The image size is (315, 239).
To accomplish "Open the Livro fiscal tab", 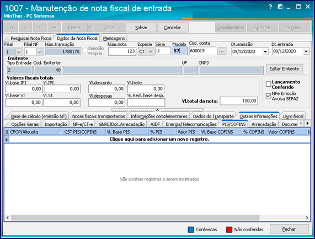I will click(x=293, y=116).
